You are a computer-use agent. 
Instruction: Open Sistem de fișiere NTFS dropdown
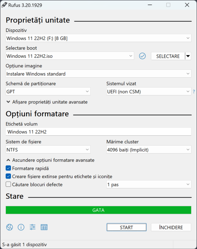tap(48, 149)
